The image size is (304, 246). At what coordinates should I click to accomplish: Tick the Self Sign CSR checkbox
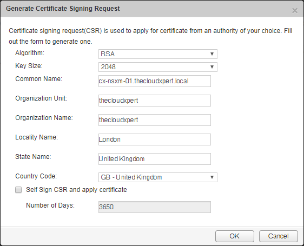(18, 190)
